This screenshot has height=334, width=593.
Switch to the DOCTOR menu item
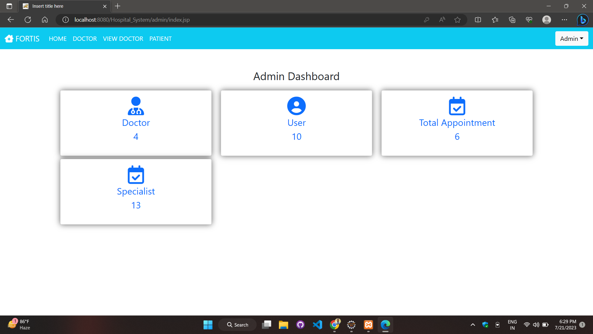85,38
